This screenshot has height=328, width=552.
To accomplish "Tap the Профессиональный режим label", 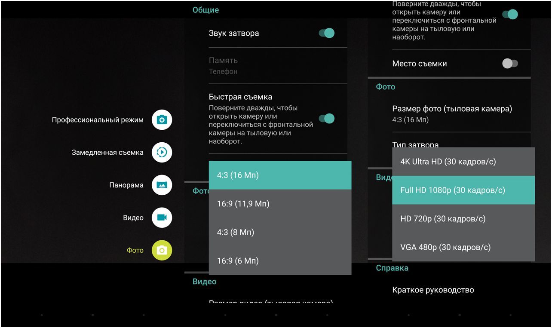I will click(98, 120).
